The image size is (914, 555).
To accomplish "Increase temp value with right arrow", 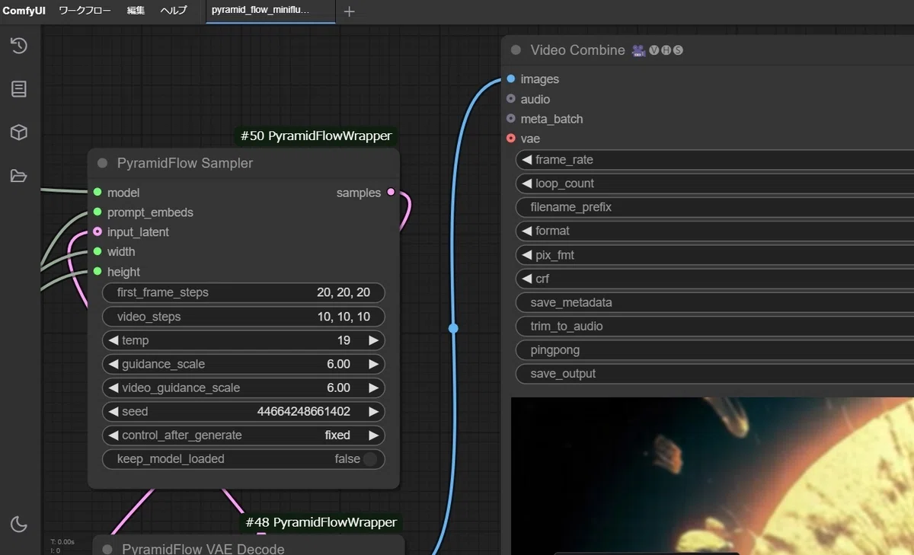I will [373, 340].
